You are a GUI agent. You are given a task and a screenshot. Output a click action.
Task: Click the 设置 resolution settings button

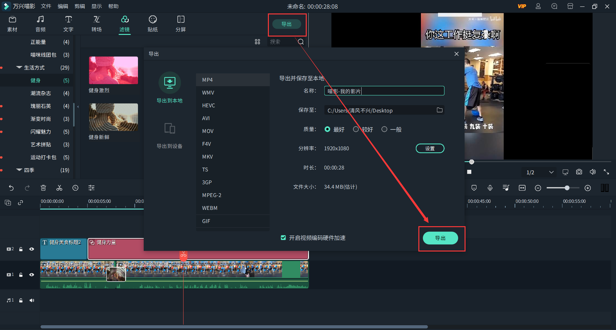pyautogui.click(x=430, y=149)
